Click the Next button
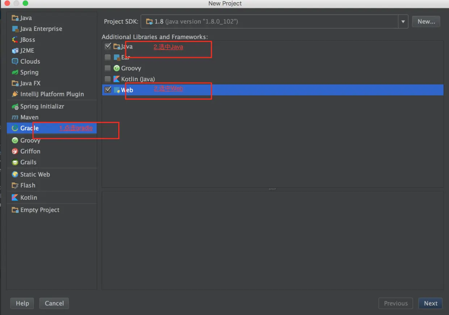The width and height of the screenshot is (449, 315). pyautogui.click(x=431, y=303)
